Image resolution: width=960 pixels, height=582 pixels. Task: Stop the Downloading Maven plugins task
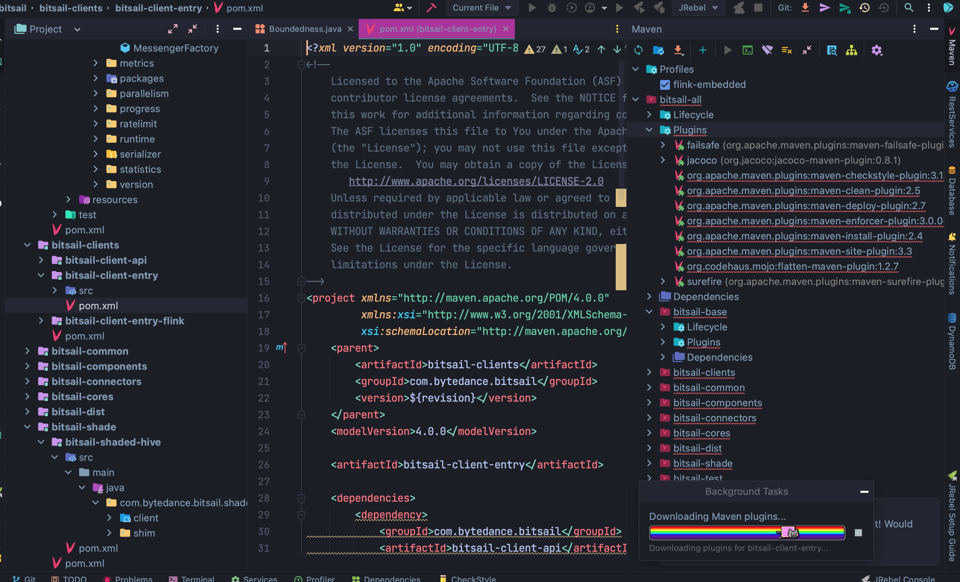pyautogui.click(x=858, y=533)
